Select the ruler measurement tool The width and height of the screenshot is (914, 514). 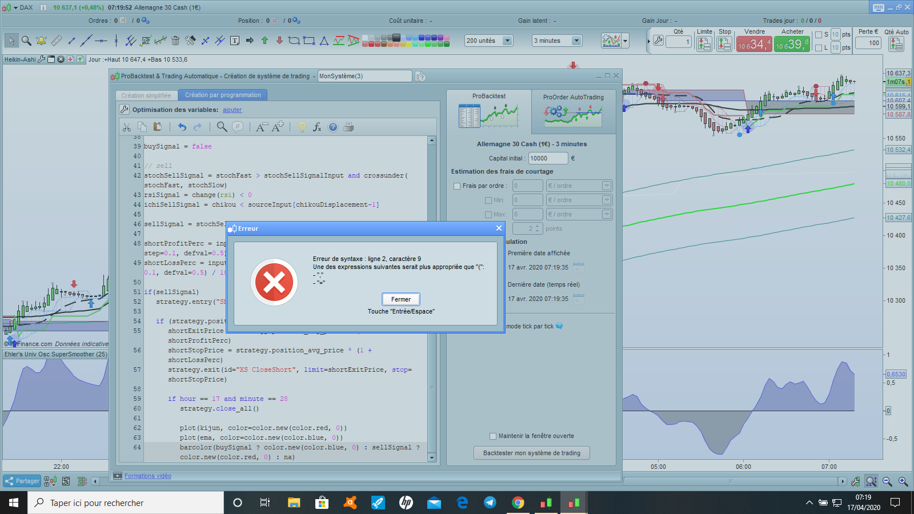pyautogui.click(x=56, y=41)
